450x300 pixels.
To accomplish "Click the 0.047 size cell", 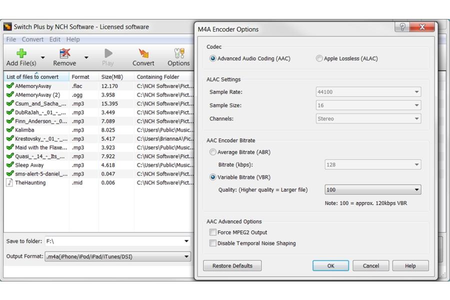I will [x=108, y=174].
